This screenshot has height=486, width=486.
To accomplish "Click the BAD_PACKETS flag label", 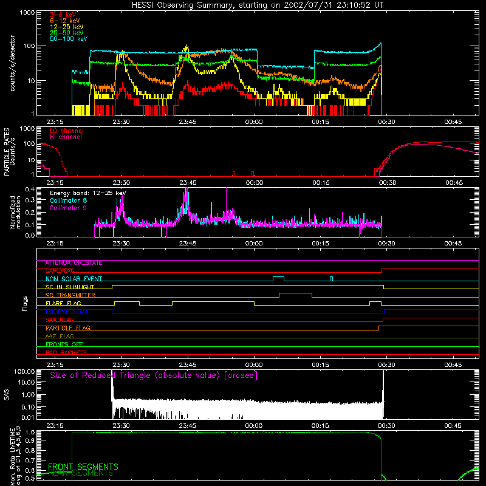I will (x=66, y=352).
